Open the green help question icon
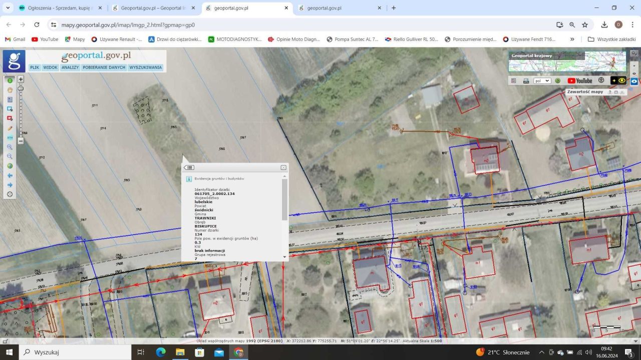 (x=557, y=80)
